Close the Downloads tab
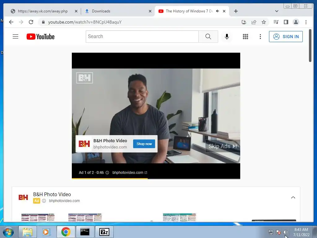317x238 pixels. pos(150,11)
